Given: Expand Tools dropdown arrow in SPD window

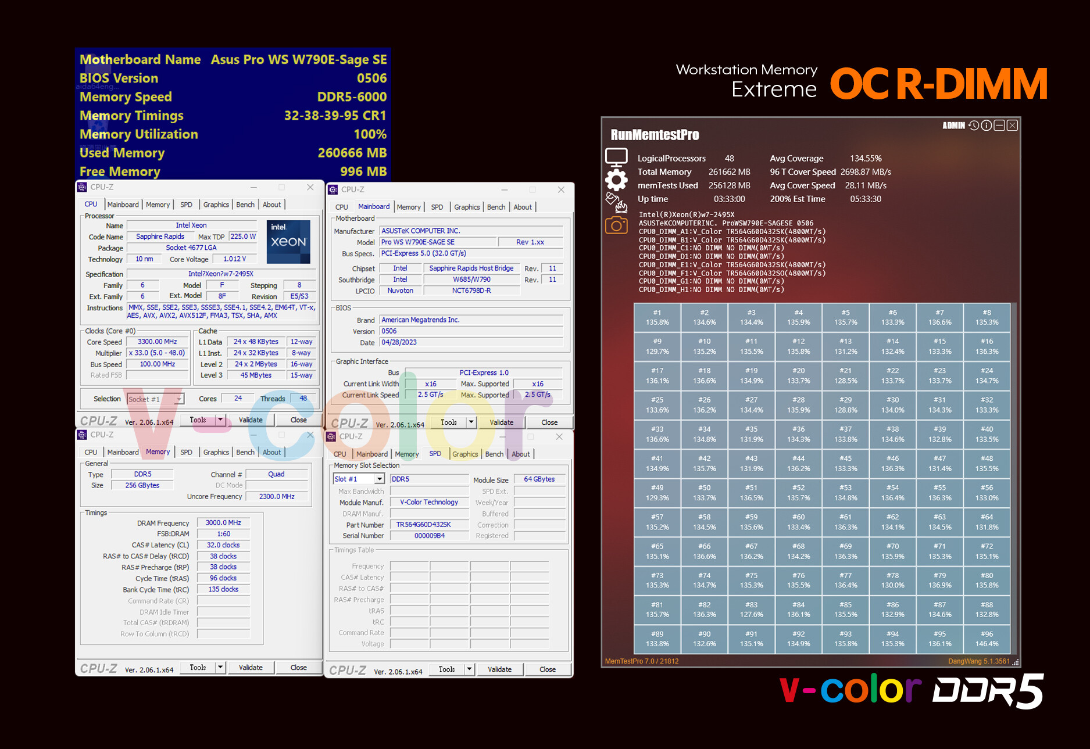Looking at the screenshot, I should click(469, 669).
